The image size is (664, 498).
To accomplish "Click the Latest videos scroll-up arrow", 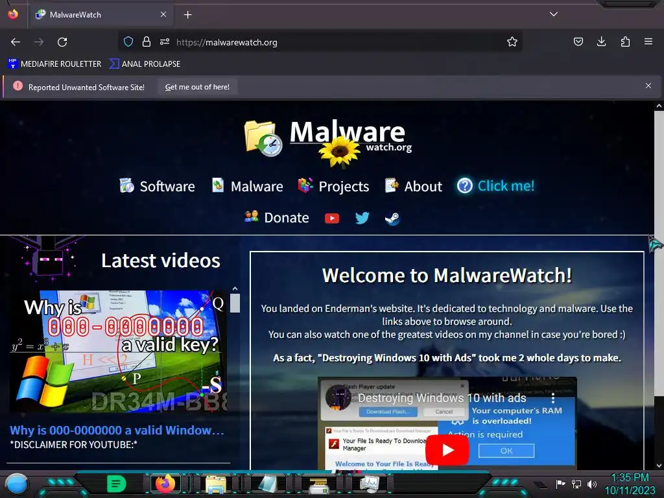I will click(235, 289).
